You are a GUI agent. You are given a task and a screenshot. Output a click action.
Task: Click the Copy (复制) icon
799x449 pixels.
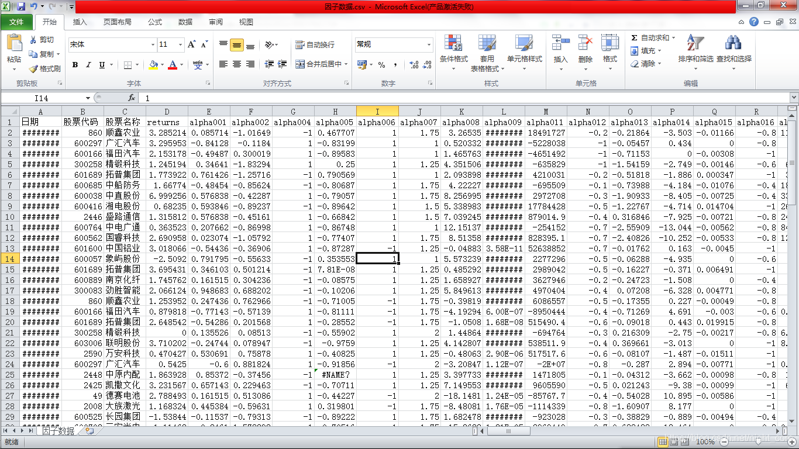click(34, 54)
